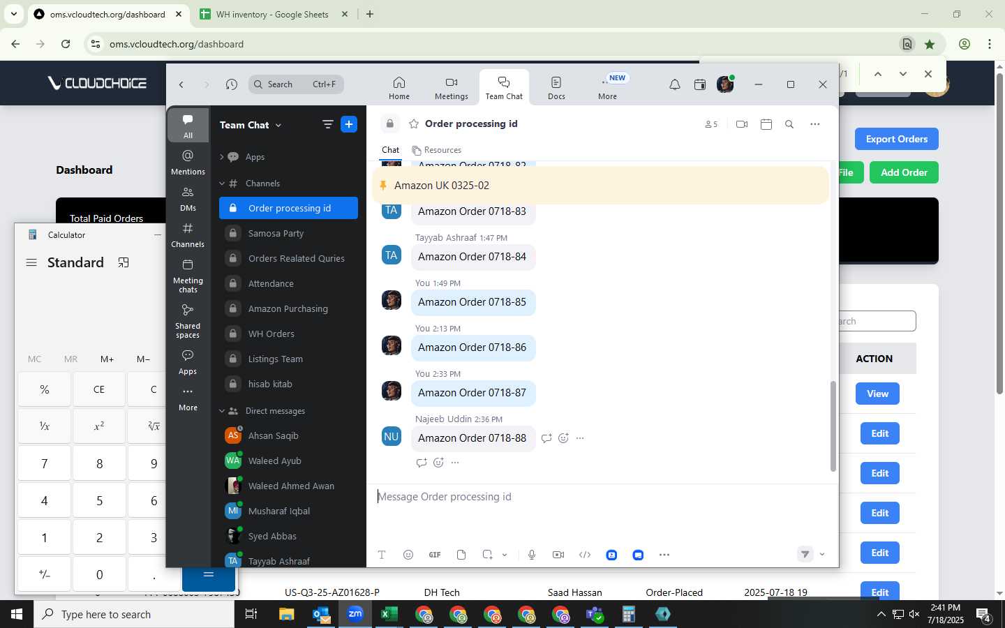1005x628 pixels.
Task: Open Meeting chats in the sidebar
Action: pos(188,276)
